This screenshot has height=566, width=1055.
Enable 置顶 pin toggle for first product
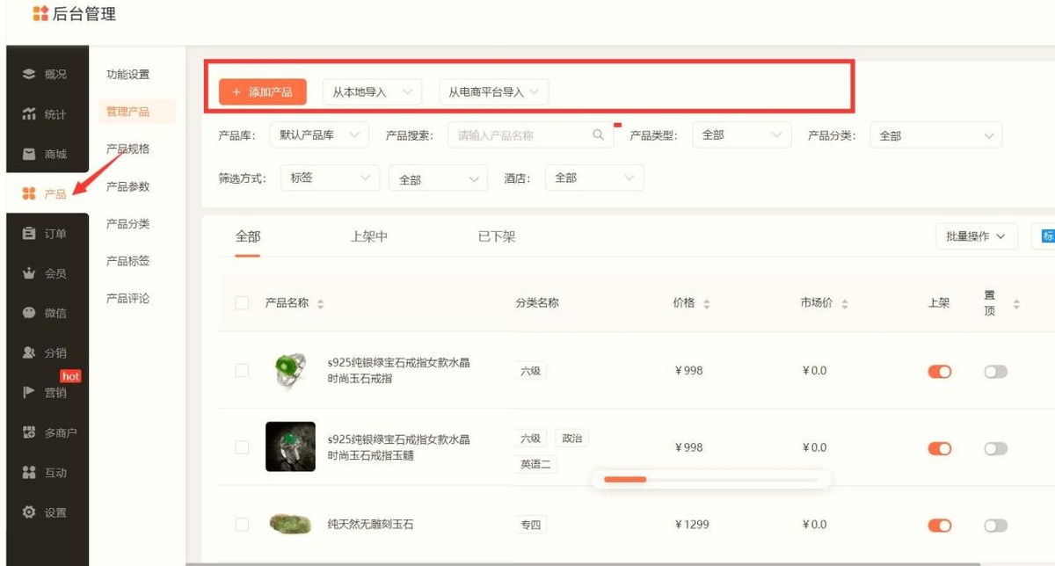coord(997,371)
